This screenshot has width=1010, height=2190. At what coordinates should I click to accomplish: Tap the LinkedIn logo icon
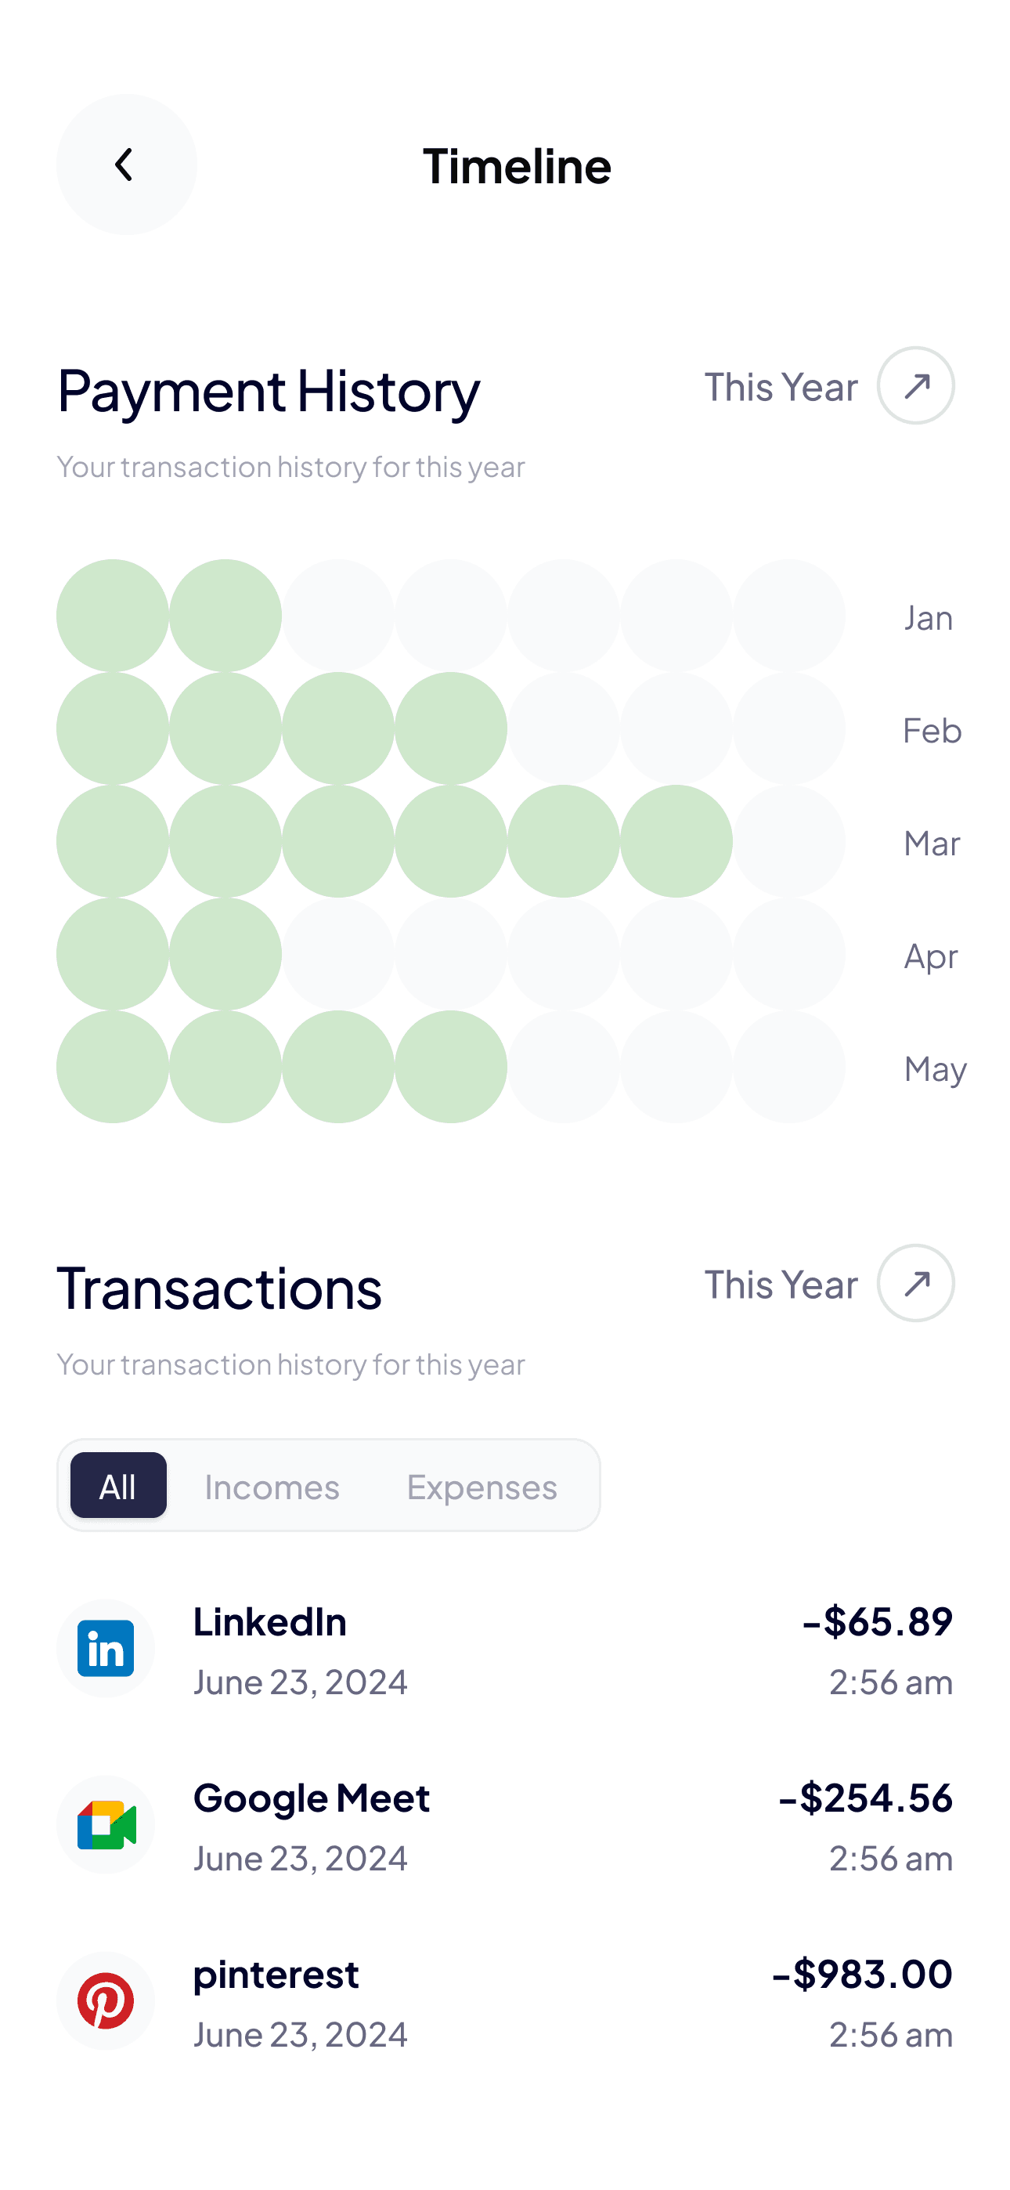pos(106,1649)
